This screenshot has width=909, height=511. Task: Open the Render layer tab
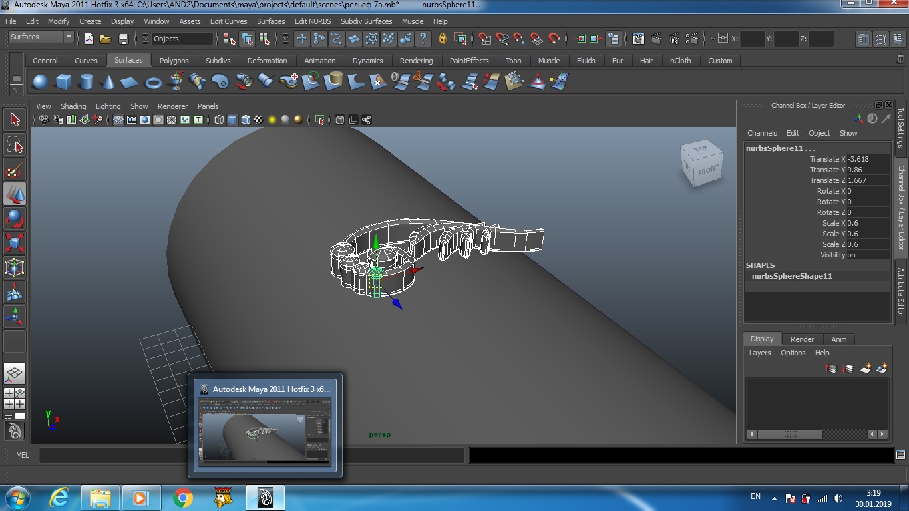pos(802,339)
